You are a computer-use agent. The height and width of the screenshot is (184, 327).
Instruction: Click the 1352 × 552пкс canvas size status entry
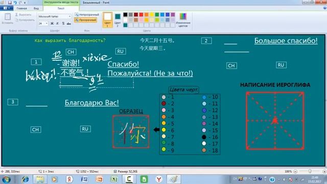(x=87, y=172)
